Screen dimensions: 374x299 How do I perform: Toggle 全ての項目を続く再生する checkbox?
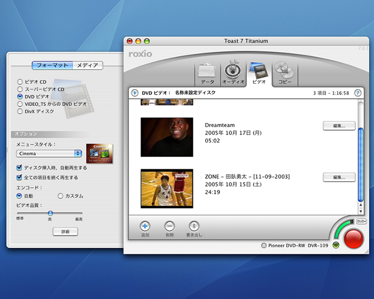pos(19,177)
